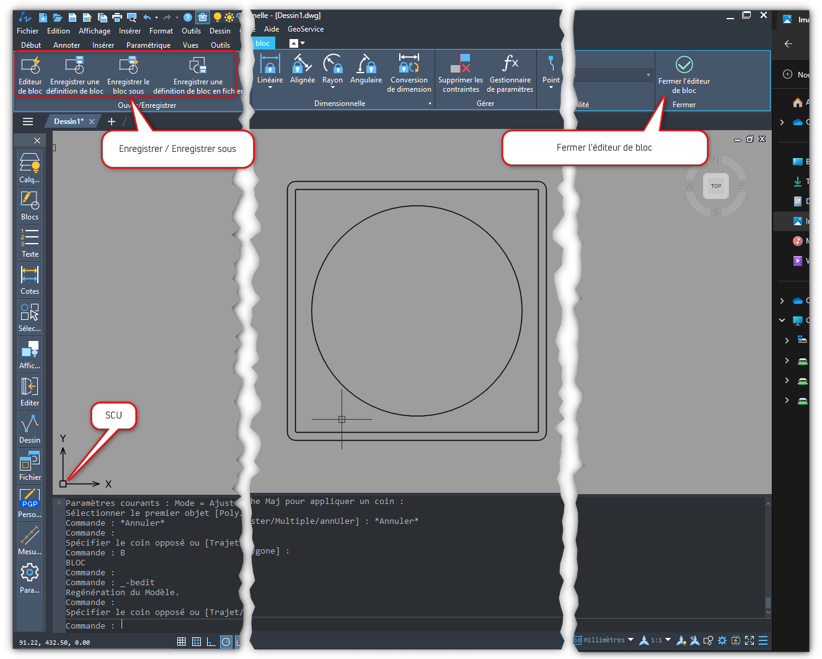Choose the Angulaire constraint tool
The width and height of the screenshot is (822, 659).
(366, 68)
